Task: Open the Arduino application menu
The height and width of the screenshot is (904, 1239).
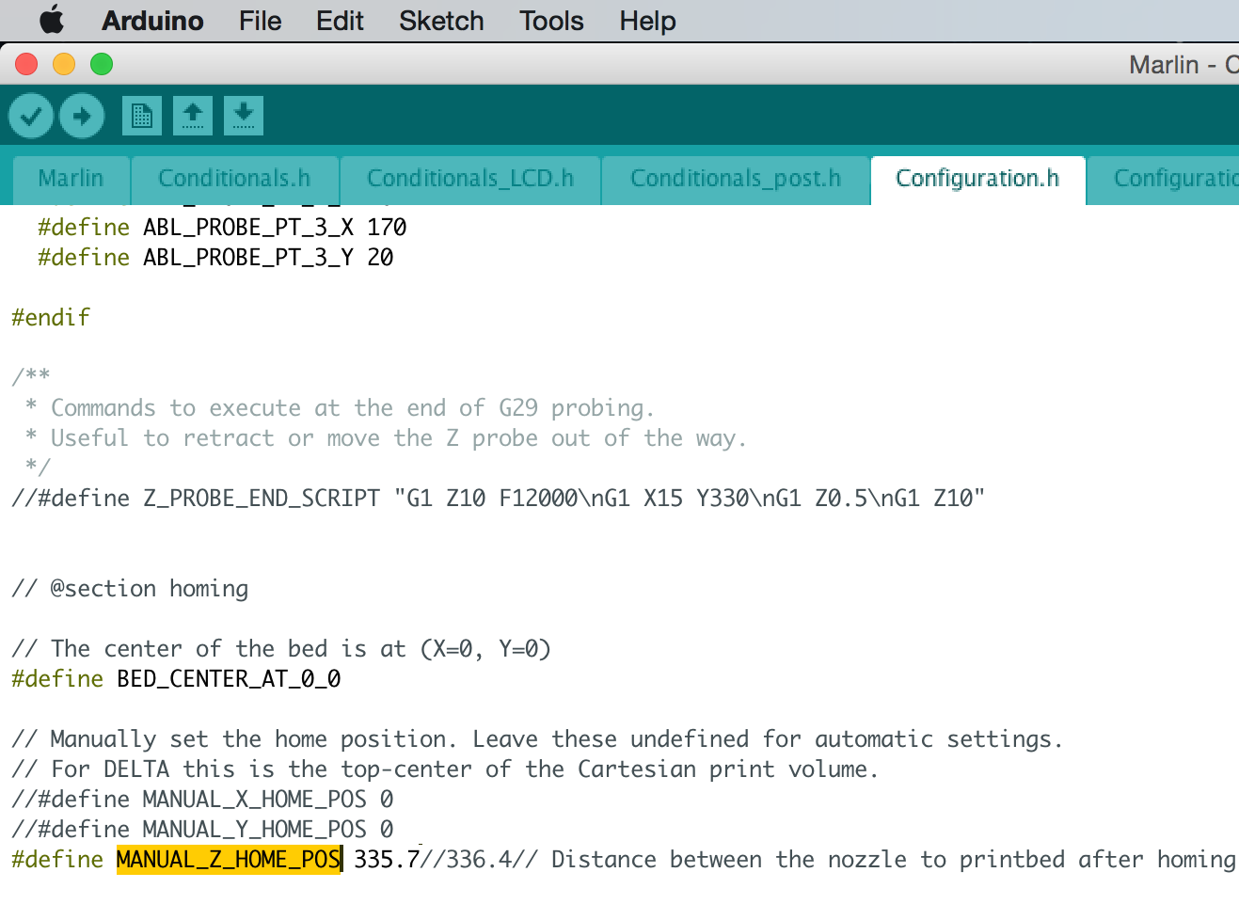Action: pos(152,21)
